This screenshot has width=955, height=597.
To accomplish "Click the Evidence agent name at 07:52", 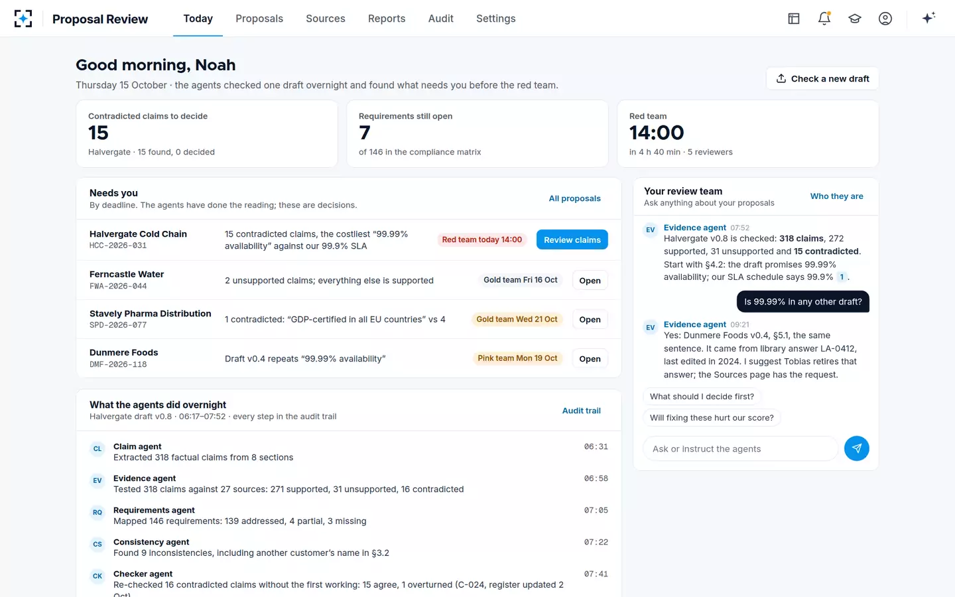I will (x=694, y=228).
